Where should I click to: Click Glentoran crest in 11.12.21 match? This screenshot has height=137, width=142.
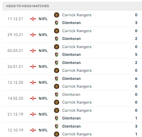[57, 23]
